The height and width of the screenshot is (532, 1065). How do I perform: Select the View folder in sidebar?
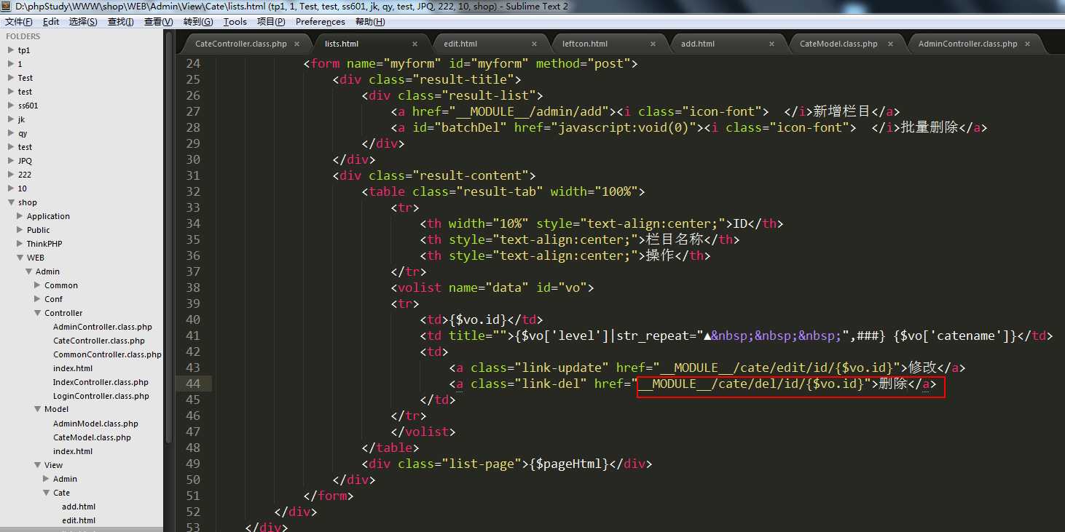click(53, 465)
